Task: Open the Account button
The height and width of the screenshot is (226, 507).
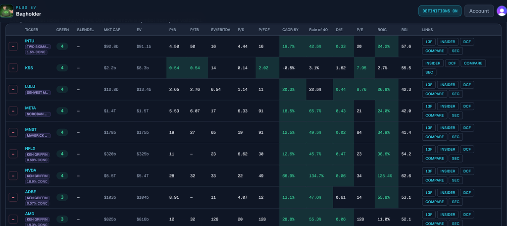Action: pos(479,11)
